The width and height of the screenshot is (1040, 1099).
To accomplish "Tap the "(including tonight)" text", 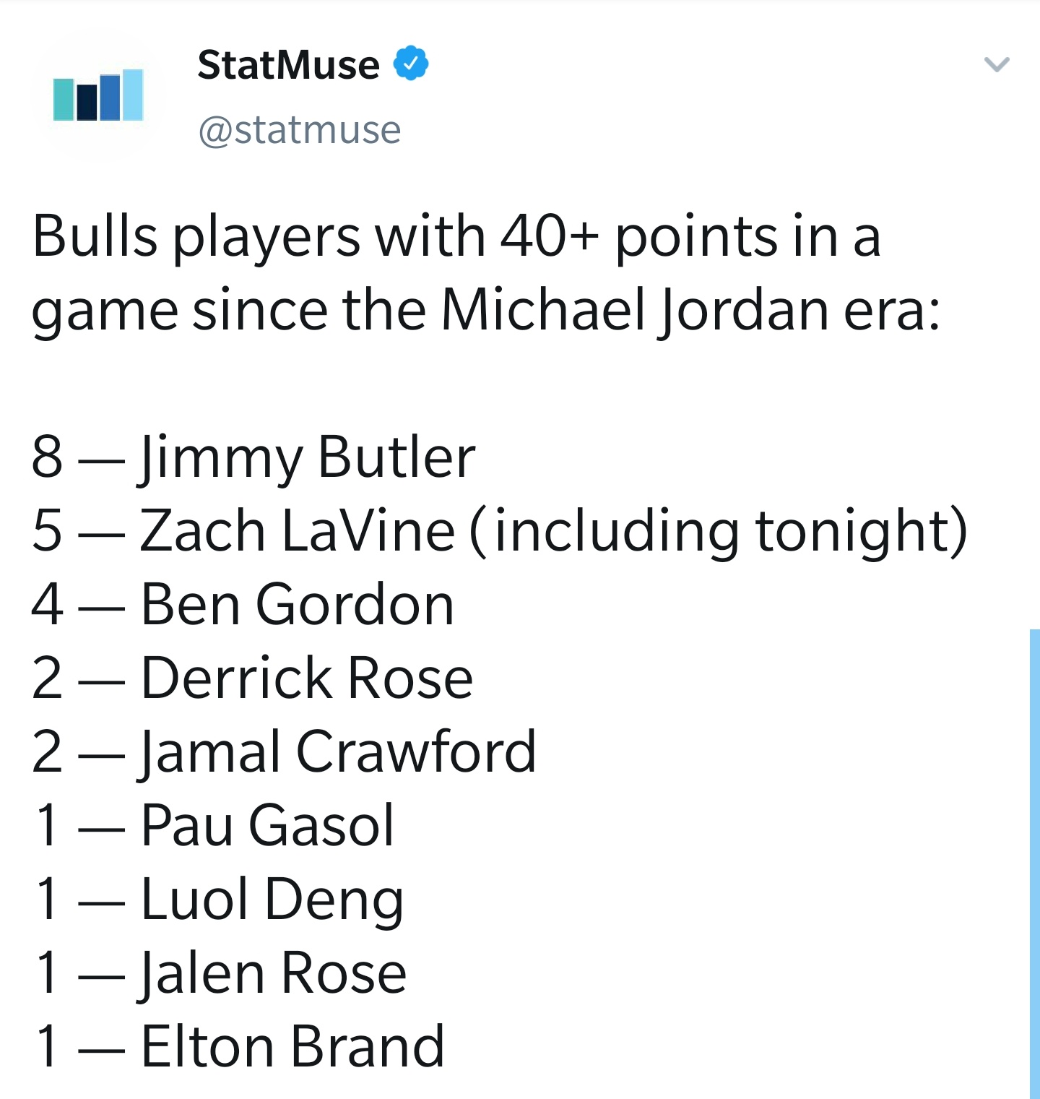I will click(x=719, y=531).
